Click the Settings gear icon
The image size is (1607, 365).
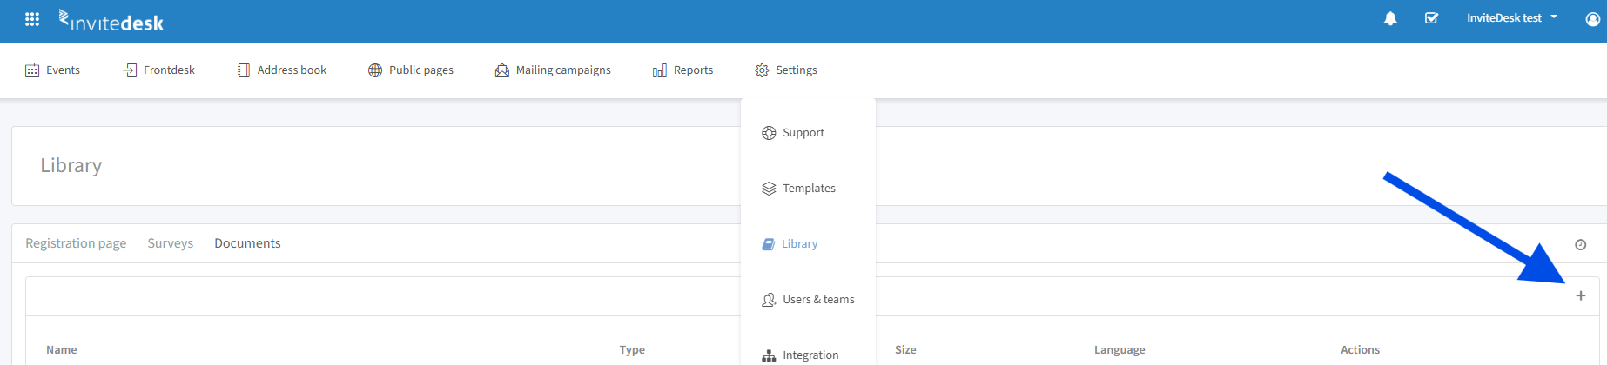click(x=762, y=70)
